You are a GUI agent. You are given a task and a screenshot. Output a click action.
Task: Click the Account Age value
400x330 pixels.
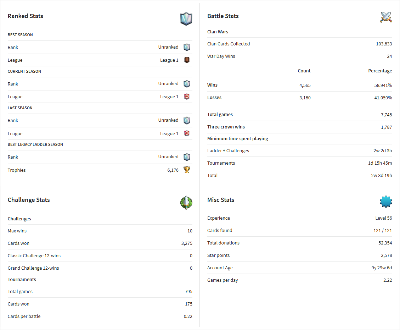click(382, 268)
